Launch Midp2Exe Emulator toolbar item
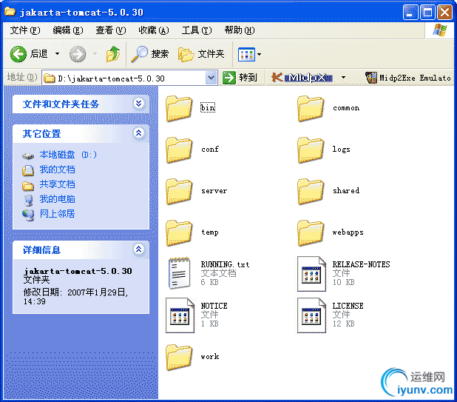Viewport: 457px width, 402px height. 408,78
